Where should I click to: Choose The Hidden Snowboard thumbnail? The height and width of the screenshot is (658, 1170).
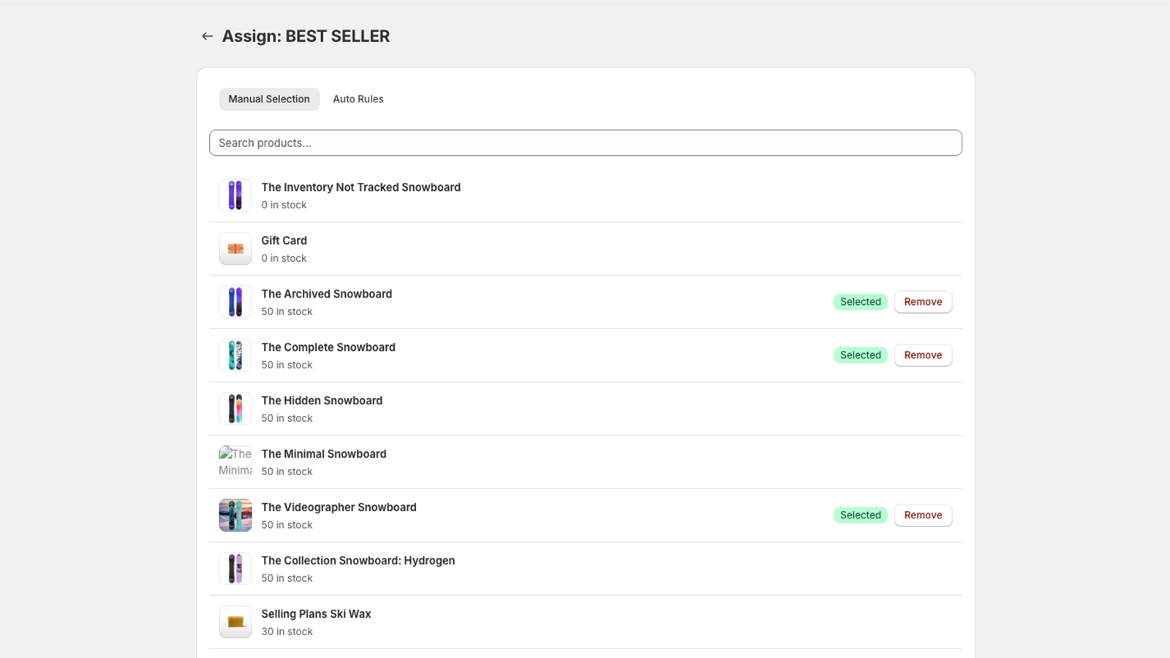point(235,409)
